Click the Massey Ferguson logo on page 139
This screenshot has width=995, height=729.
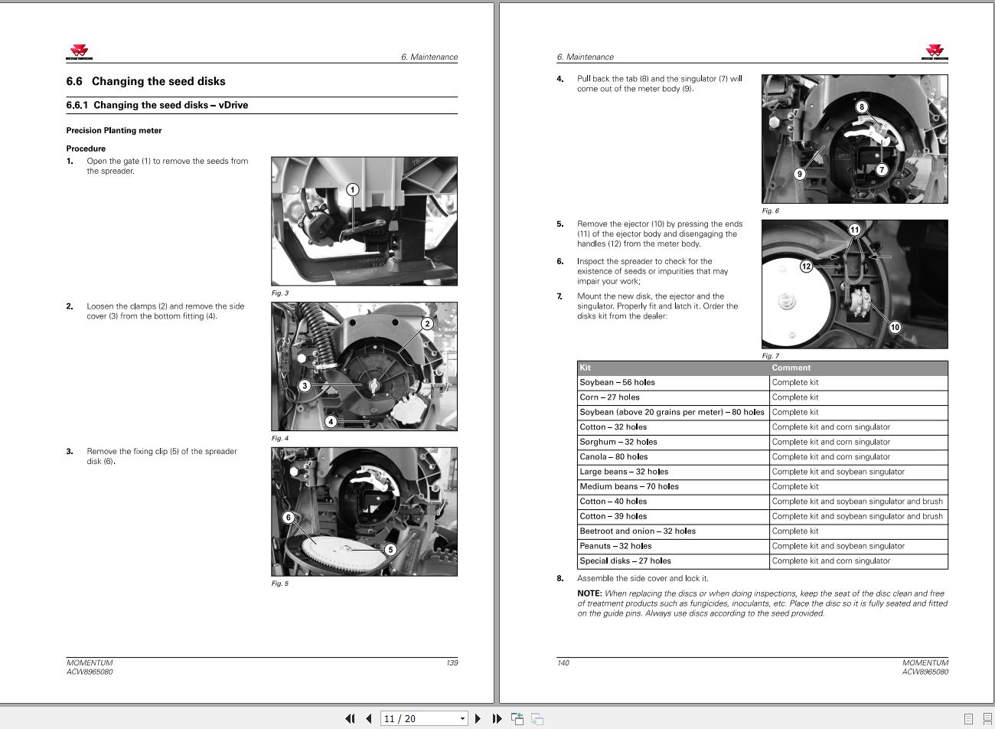coord(79,53)
